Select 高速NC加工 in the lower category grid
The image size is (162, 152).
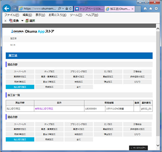pyautogui.click(x=78, y=129)
